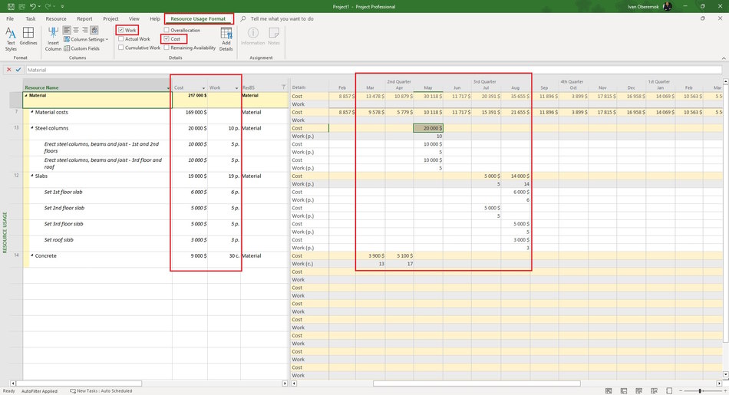The image size is (729, 395).
Task: Apply Align Right to the column
Action: point(85,30)
